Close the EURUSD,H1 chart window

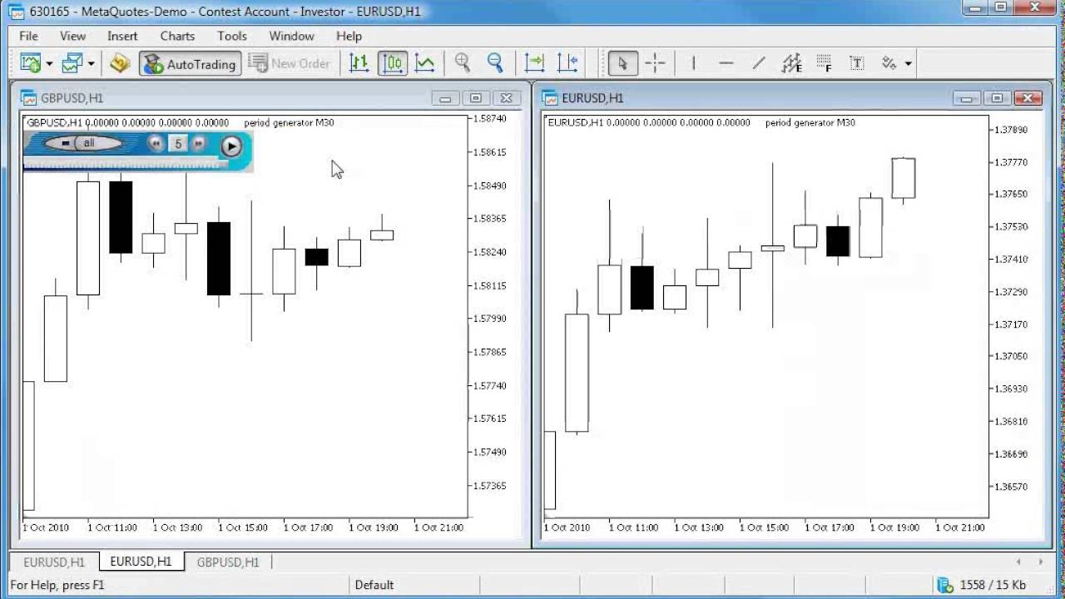[x=1028, y=98]
